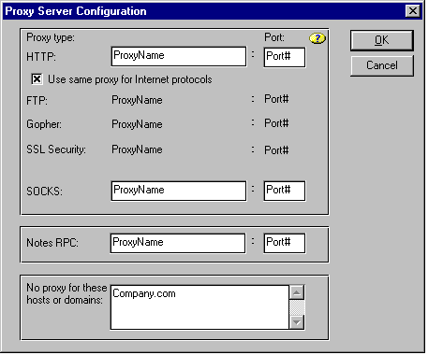428x355 pixels.
Task: Confirm settings with the OK button
Action: [382, 40]
